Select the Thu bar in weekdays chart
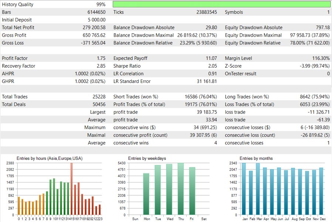 point(181,189)
